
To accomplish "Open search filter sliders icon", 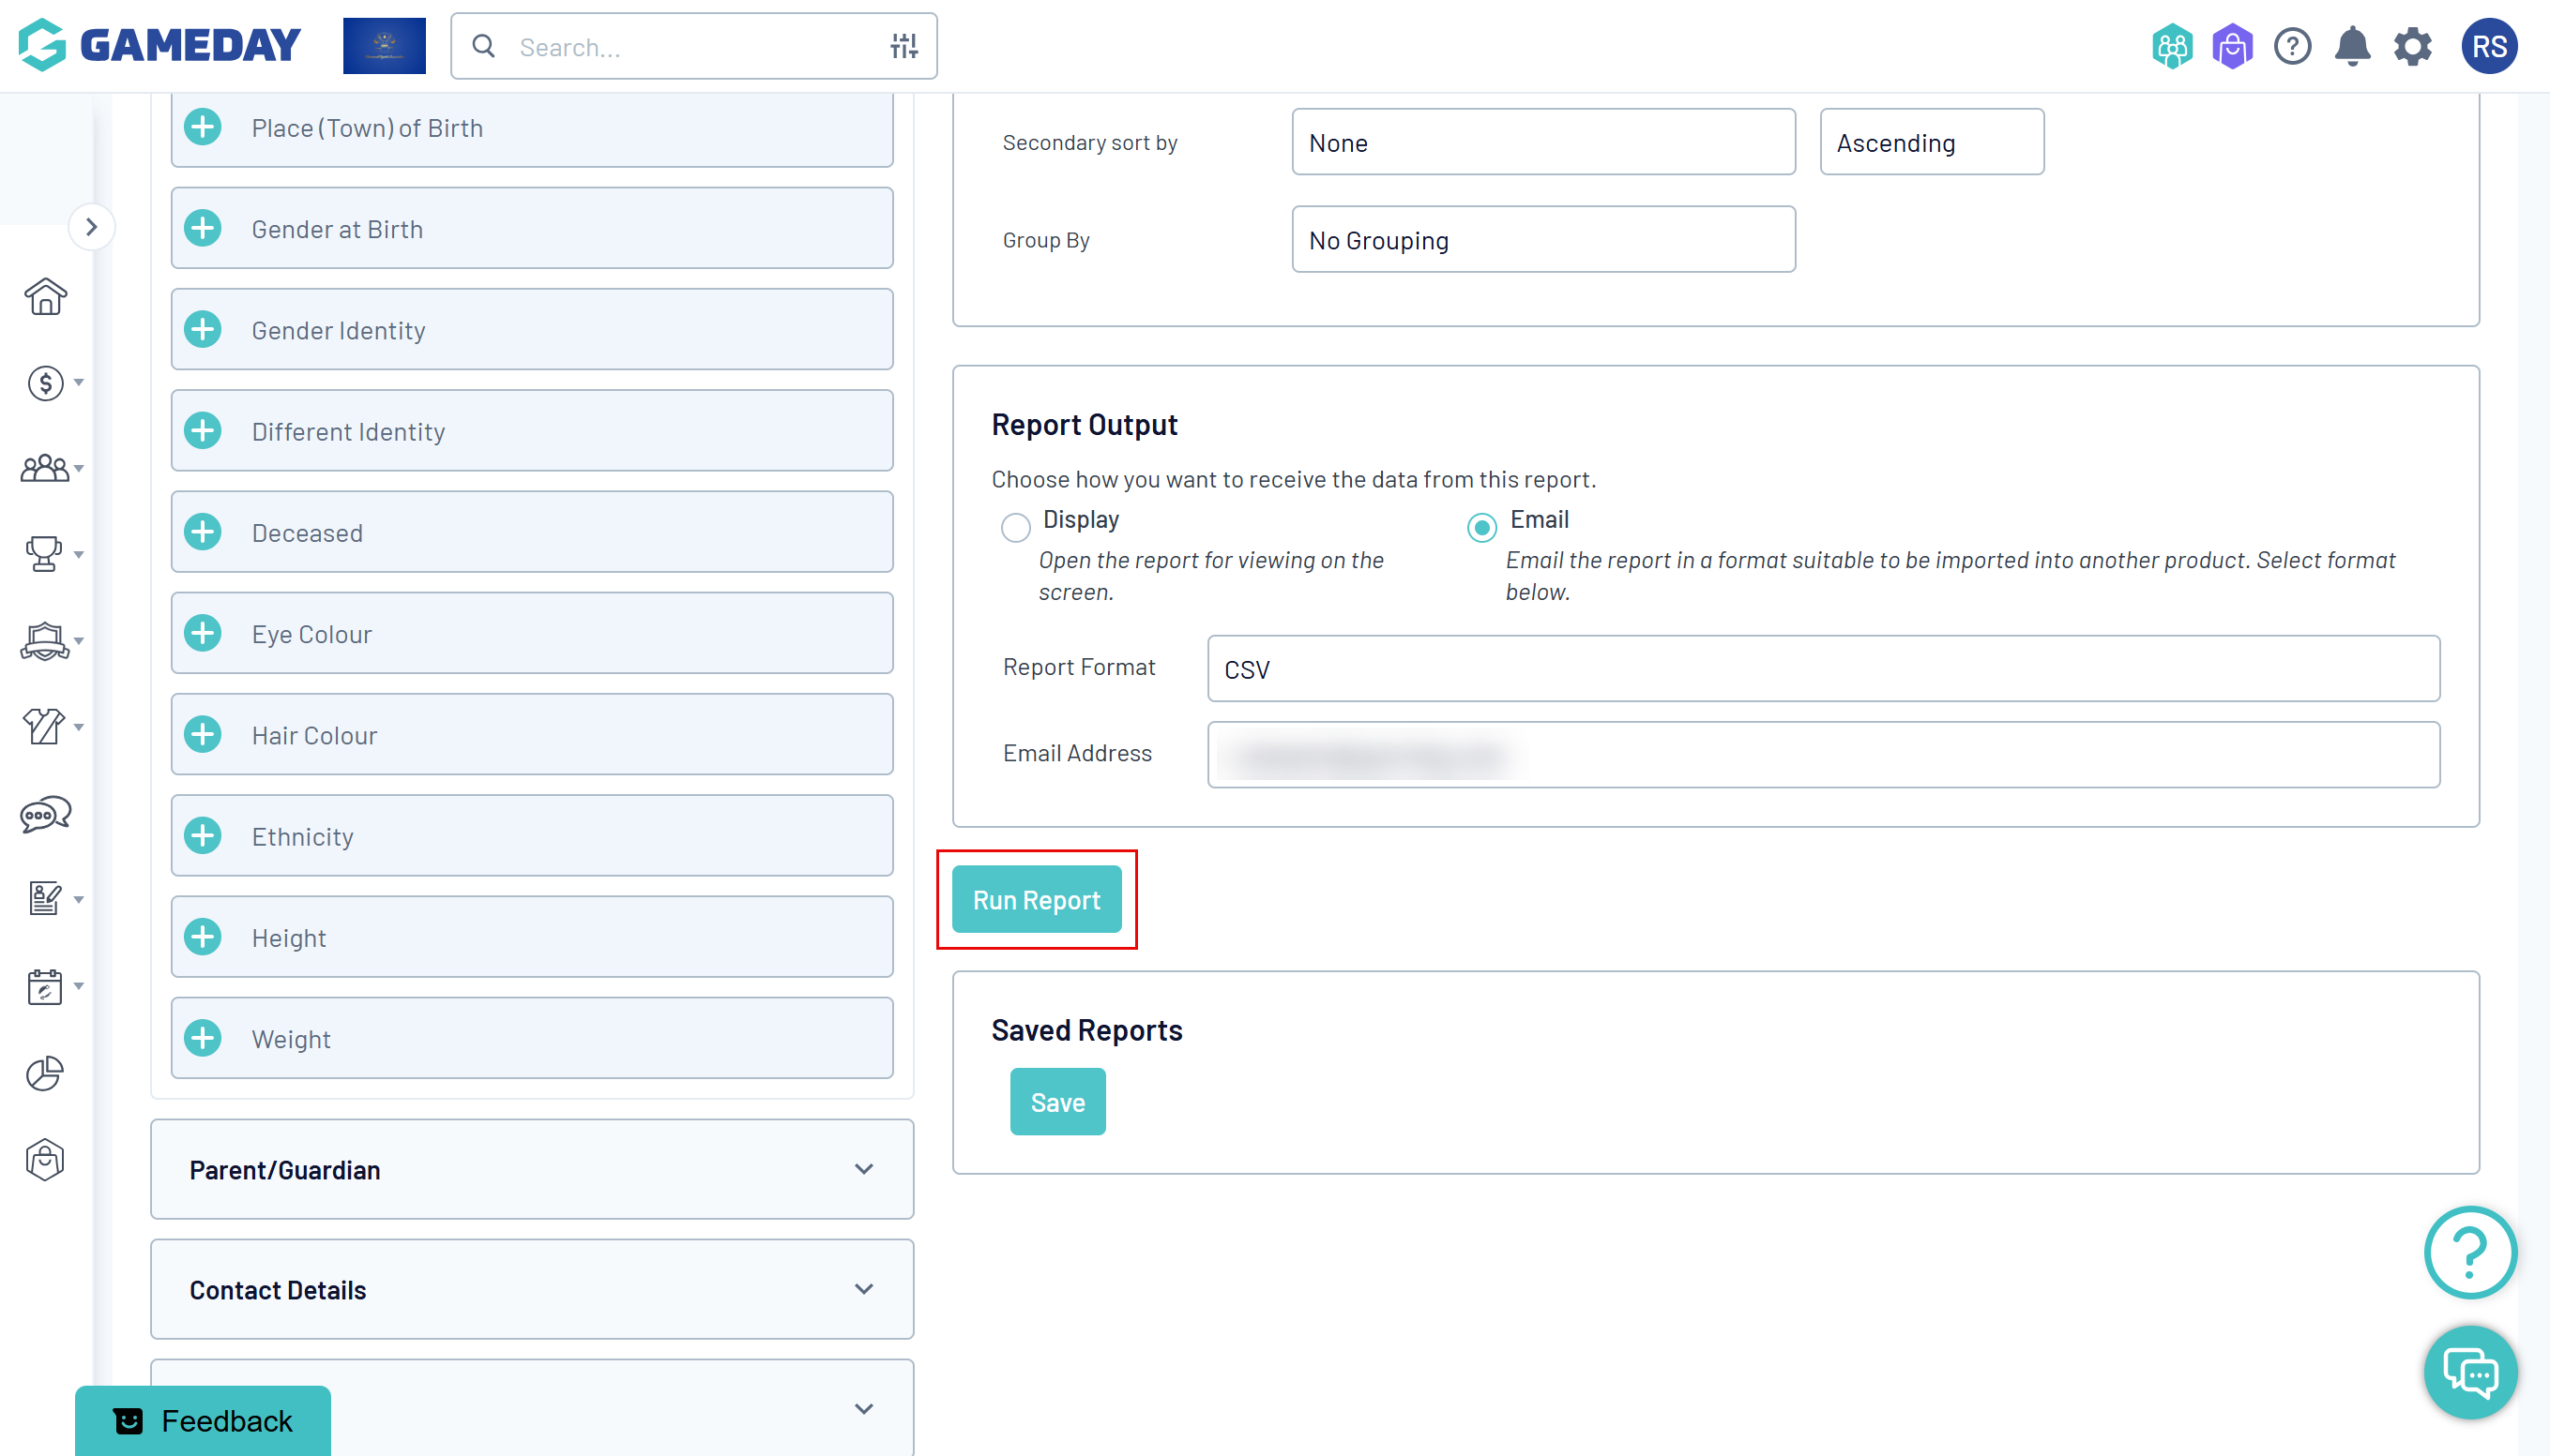I will coord(903,46).
